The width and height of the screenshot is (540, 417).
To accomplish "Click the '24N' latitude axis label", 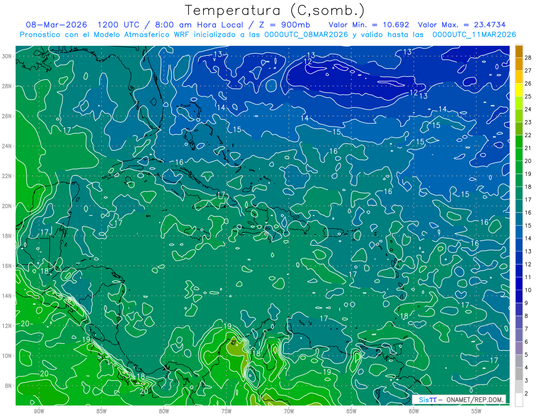I will pyautogui.click(x=8, y=146).
